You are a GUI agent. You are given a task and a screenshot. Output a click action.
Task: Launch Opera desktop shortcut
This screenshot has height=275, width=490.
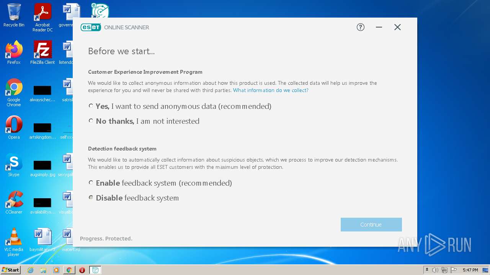point(14,128)
